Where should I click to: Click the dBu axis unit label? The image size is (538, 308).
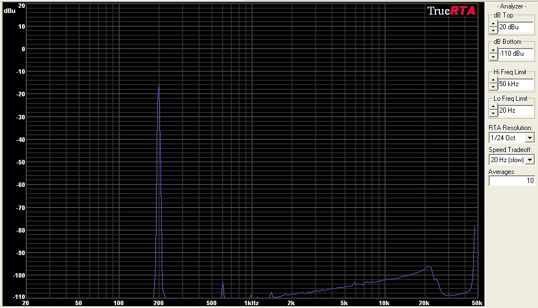[9, 11]
